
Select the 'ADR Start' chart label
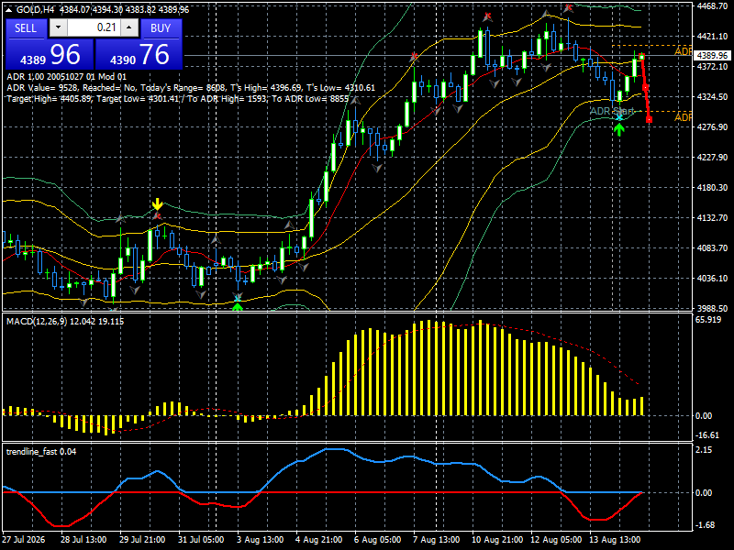(x=611, y=111)
